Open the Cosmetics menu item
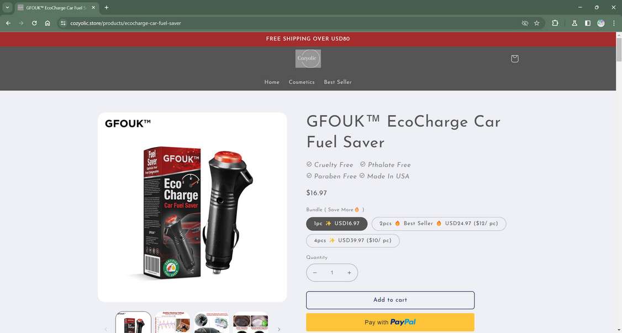The height and width of the screenshot is (333, 622). pos(302,82)
